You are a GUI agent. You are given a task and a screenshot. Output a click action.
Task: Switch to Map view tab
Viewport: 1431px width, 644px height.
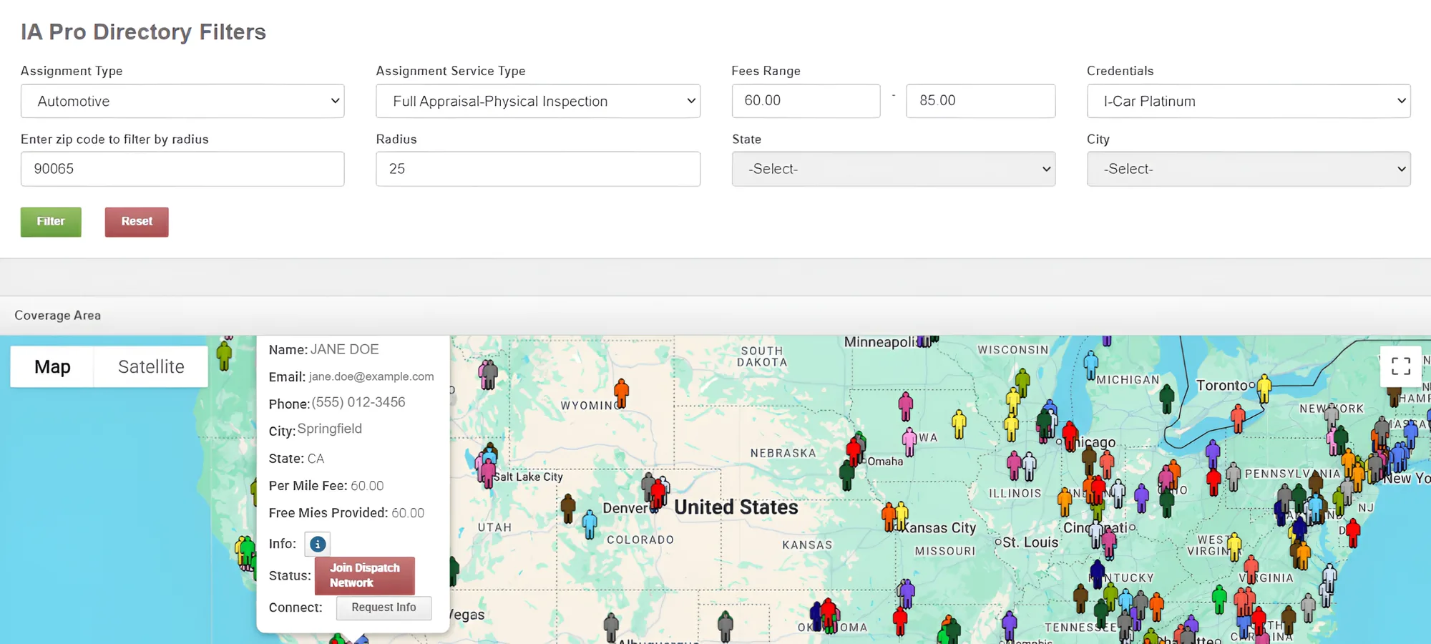pyautogui.click(x=52, y=367)
